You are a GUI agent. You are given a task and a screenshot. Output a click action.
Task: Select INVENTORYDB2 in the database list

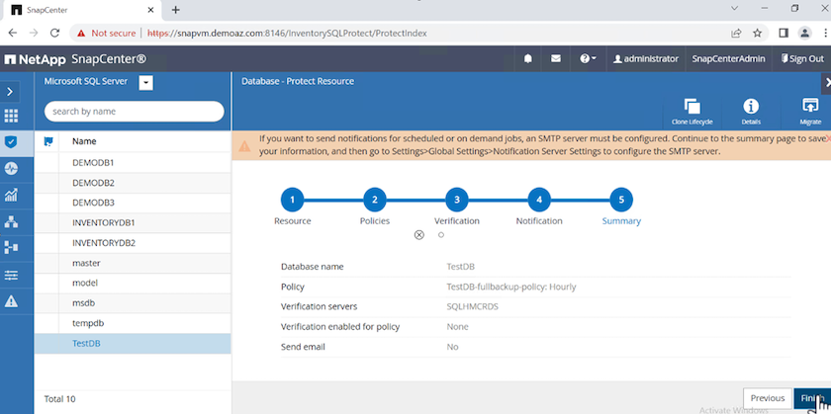click(133, 243)
